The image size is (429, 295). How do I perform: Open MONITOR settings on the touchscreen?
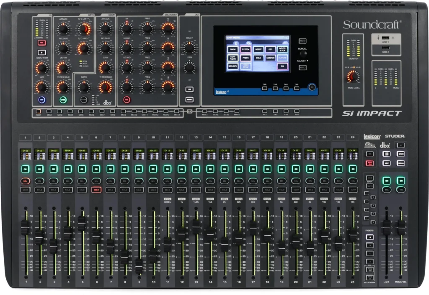(271, 58)
